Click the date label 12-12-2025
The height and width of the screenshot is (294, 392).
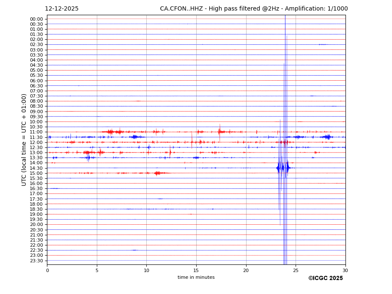coord(62,9)
